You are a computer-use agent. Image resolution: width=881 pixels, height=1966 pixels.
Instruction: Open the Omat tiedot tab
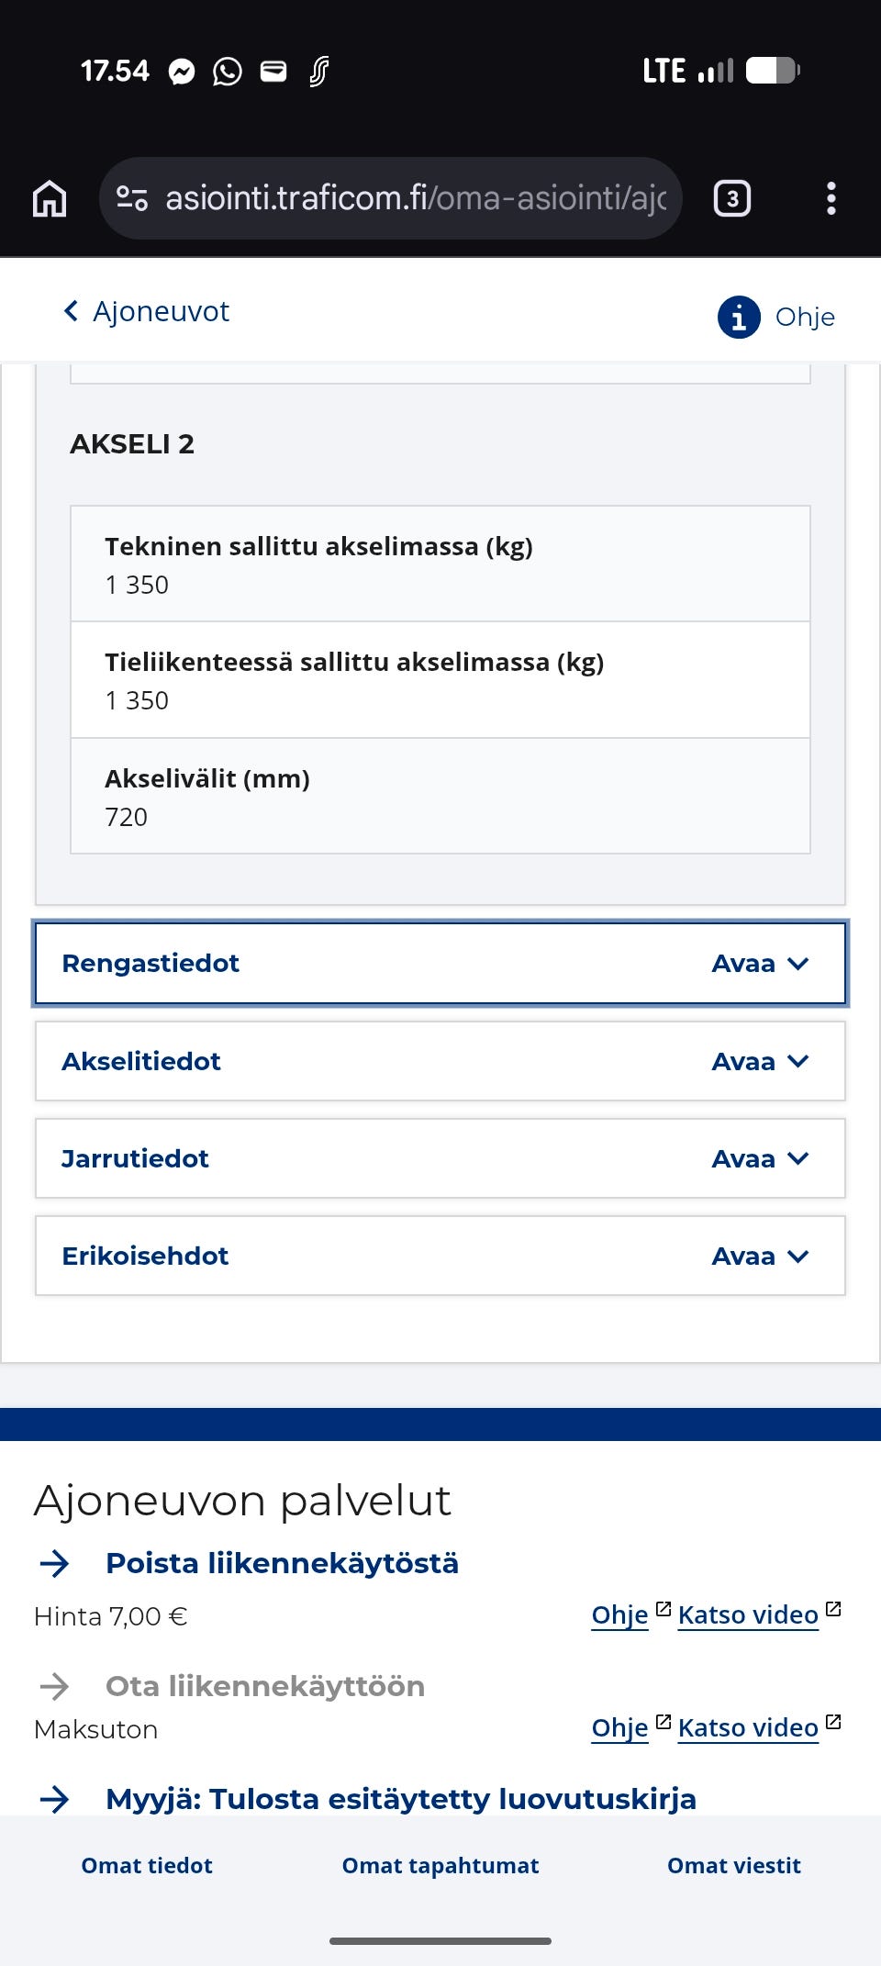pos(147,1865)
